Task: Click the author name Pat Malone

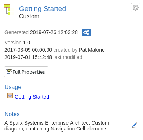Action: (92, 50)
